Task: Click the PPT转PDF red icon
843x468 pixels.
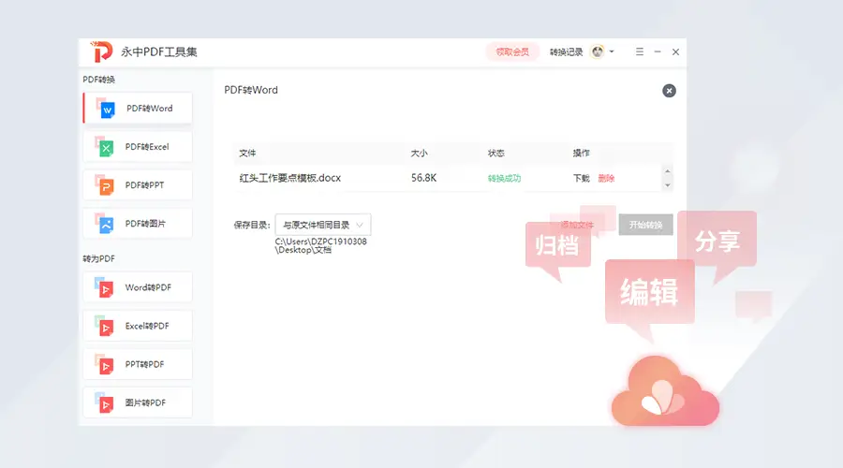Action: 105,364
